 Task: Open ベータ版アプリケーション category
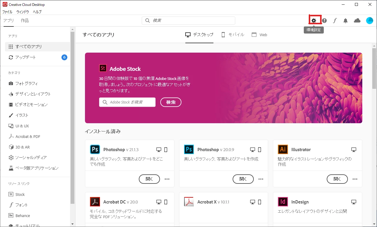[38, 168]
